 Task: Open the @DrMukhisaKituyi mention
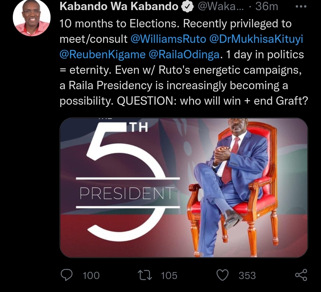[x=256, y=39]
